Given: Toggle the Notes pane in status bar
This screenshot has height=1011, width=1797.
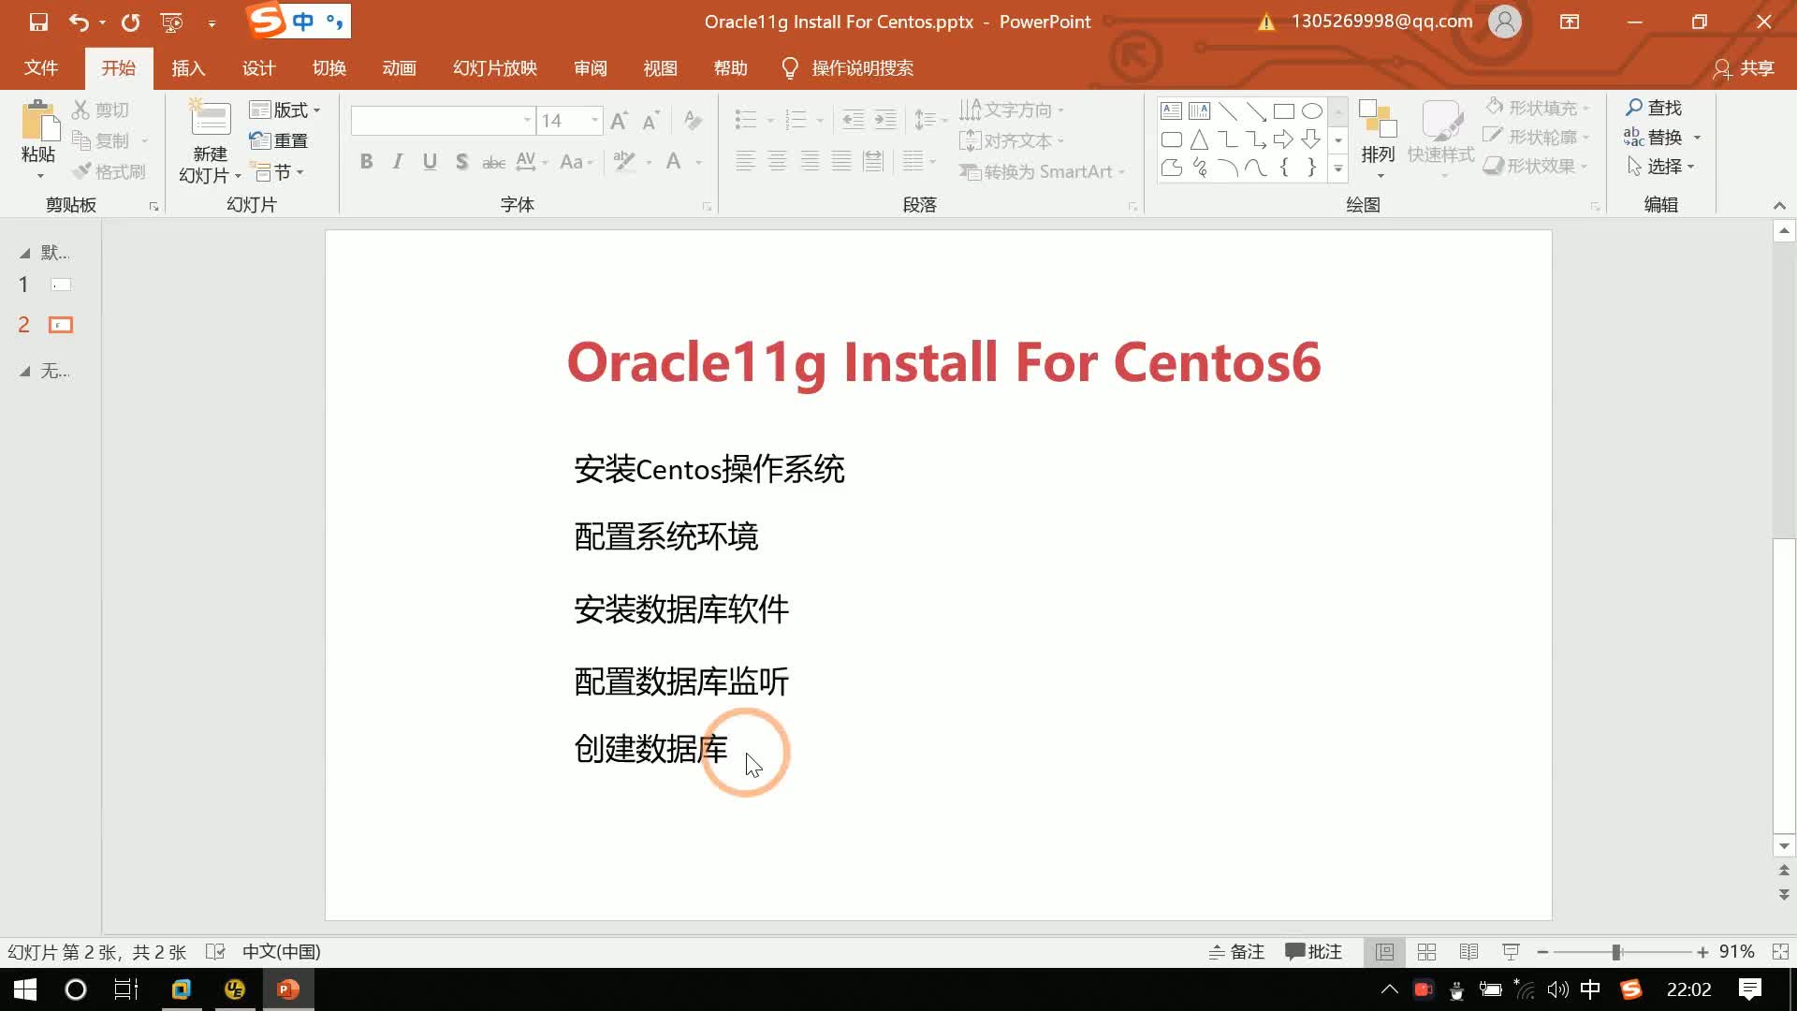Looking at the screenshot, I should pyautogui.click(x=1236, y=952).
